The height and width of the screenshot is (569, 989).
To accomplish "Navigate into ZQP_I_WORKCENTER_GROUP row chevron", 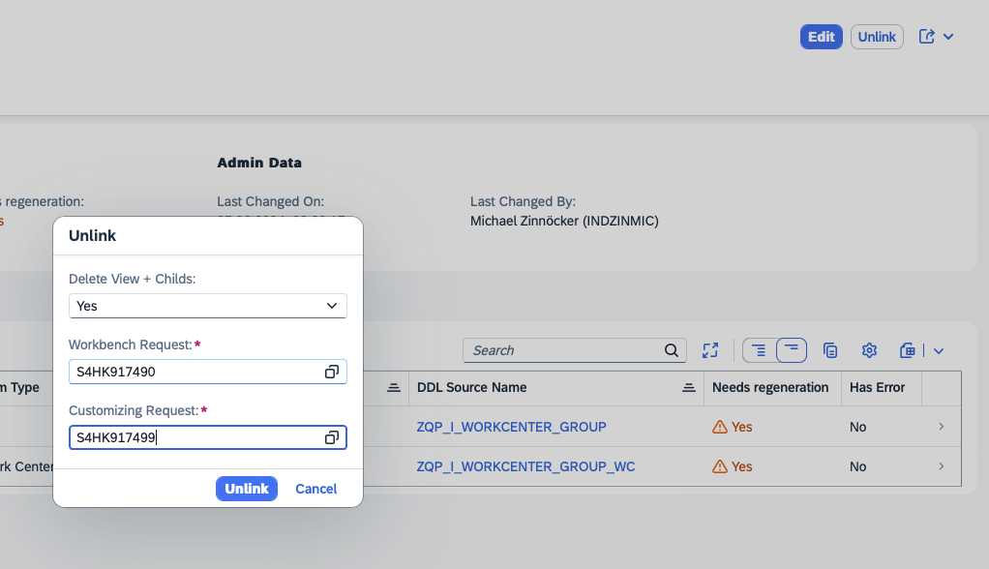I will [x=941, y=427].
